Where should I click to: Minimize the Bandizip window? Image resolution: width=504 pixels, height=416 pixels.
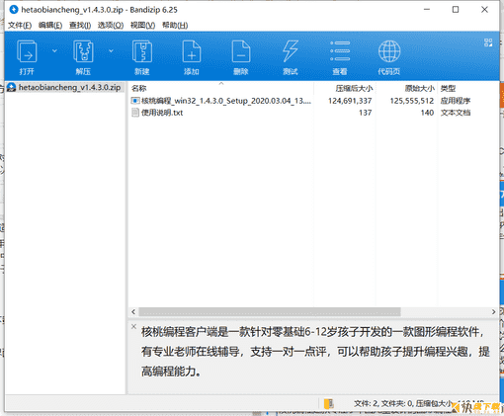pyautogui.click(x=427, y=10)
